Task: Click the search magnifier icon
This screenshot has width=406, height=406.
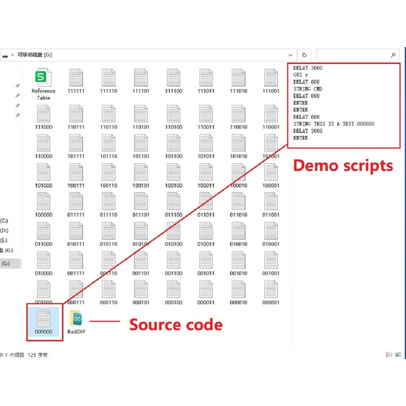Action: click(393, 55)
